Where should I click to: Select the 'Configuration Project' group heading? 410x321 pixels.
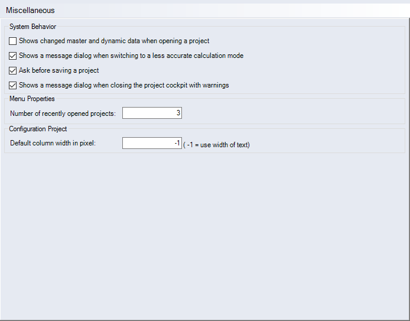click(38, 129)
